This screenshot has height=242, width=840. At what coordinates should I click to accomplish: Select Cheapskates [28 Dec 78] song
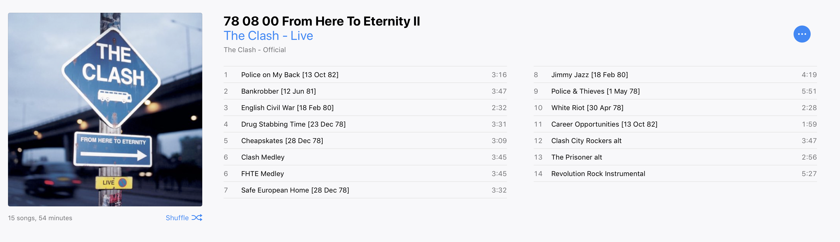coord(365,141)
